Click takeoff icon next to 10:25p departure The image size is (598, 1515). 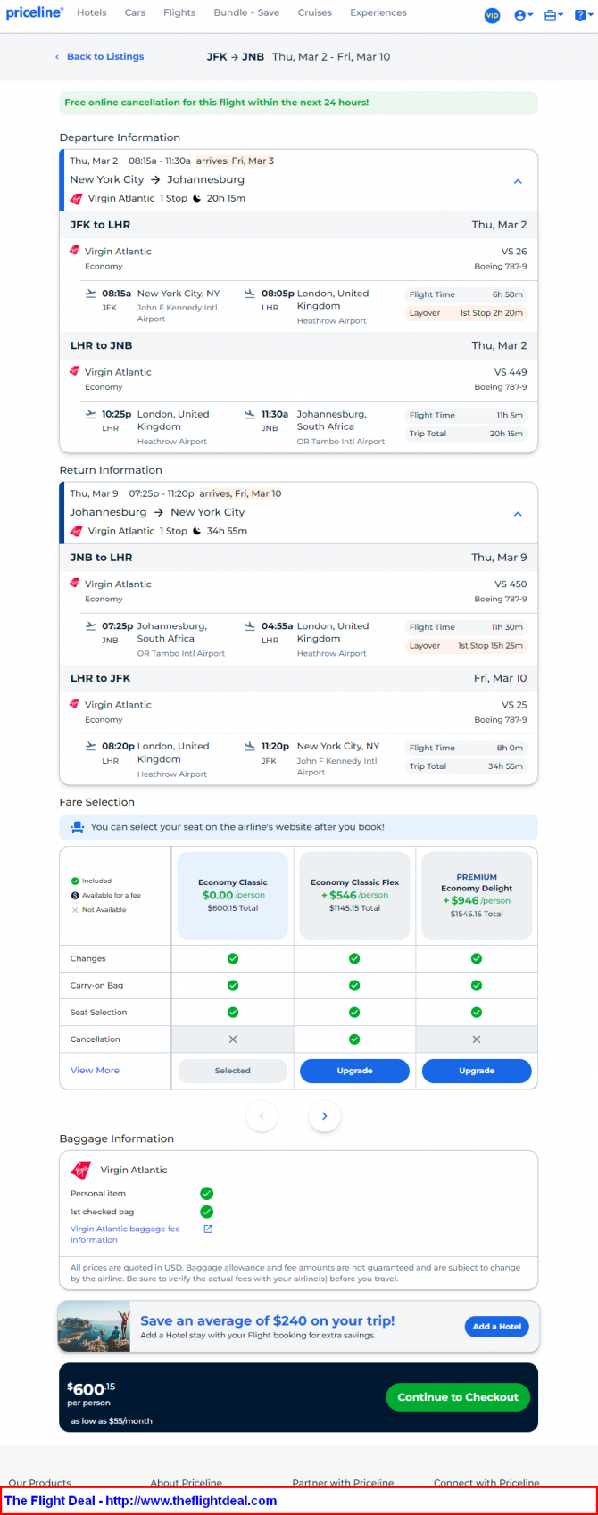coord(90,414)
